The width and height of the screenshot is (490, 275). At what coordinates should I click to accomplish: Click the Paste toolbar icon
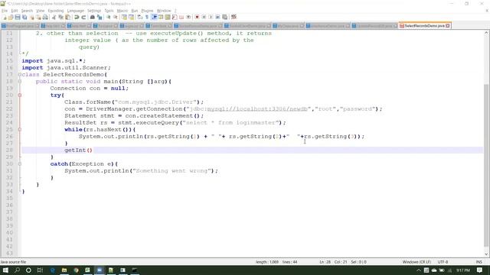pyautogui.click(x=67, y=17)
